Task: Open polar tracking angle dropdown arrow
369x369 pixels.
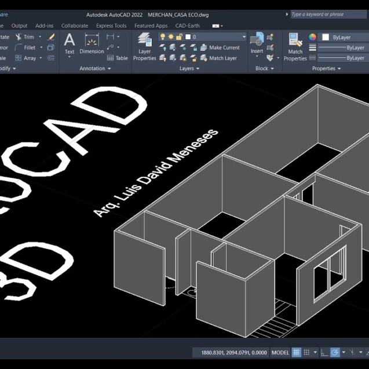Action: coord(344,352)
